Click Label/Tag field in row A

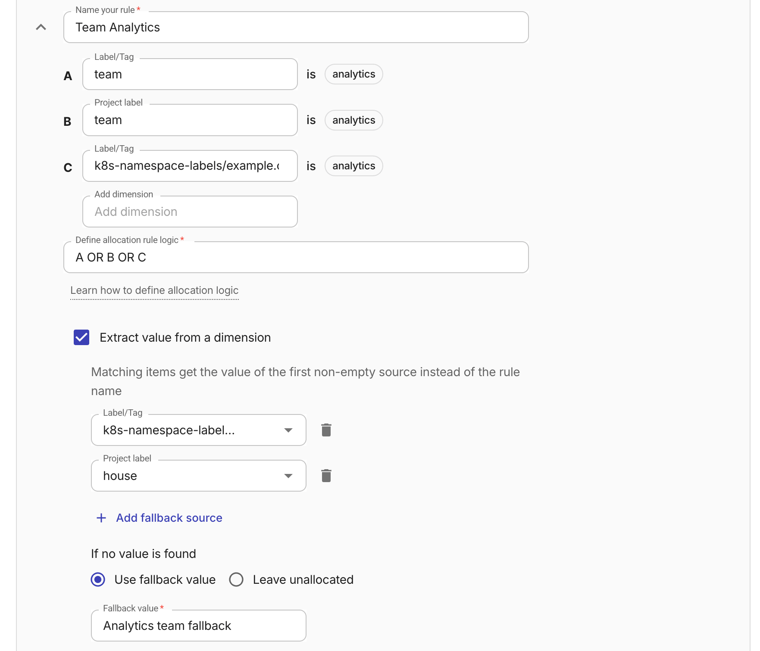point(190,74)
